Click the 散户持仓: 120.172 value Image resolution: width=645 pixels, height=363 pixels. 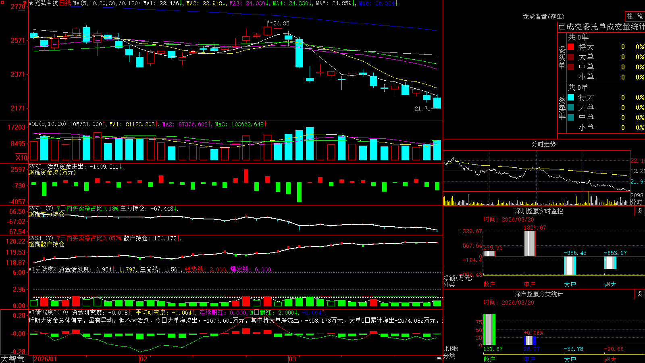[x=150, y=238]
